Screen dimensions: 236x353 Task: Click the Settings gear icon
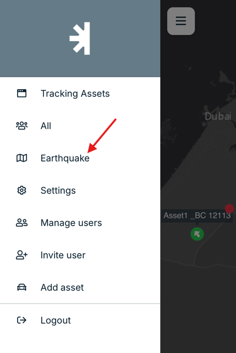(x=22, y=190)
